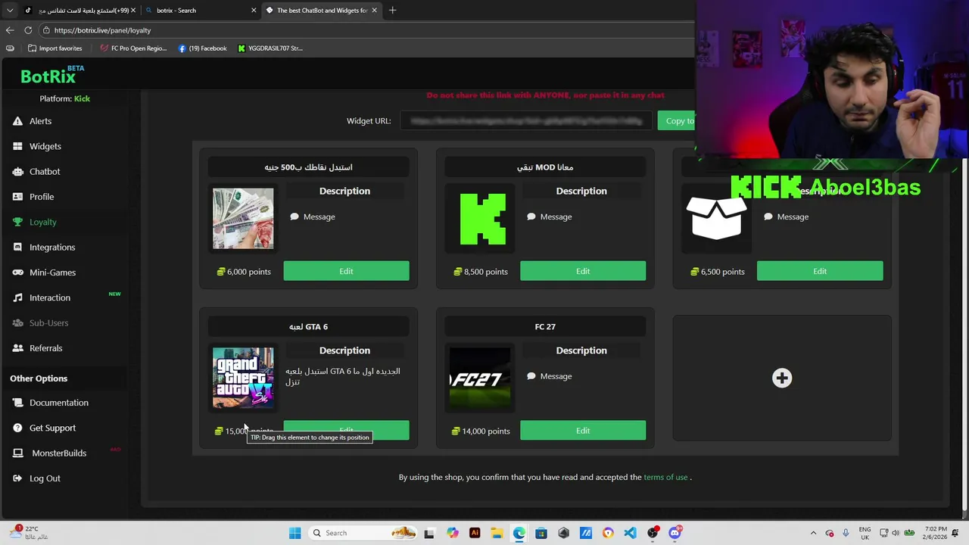This screenshot has height=545, width=969.
Task: Open the Widgets section
Action: 36,146
